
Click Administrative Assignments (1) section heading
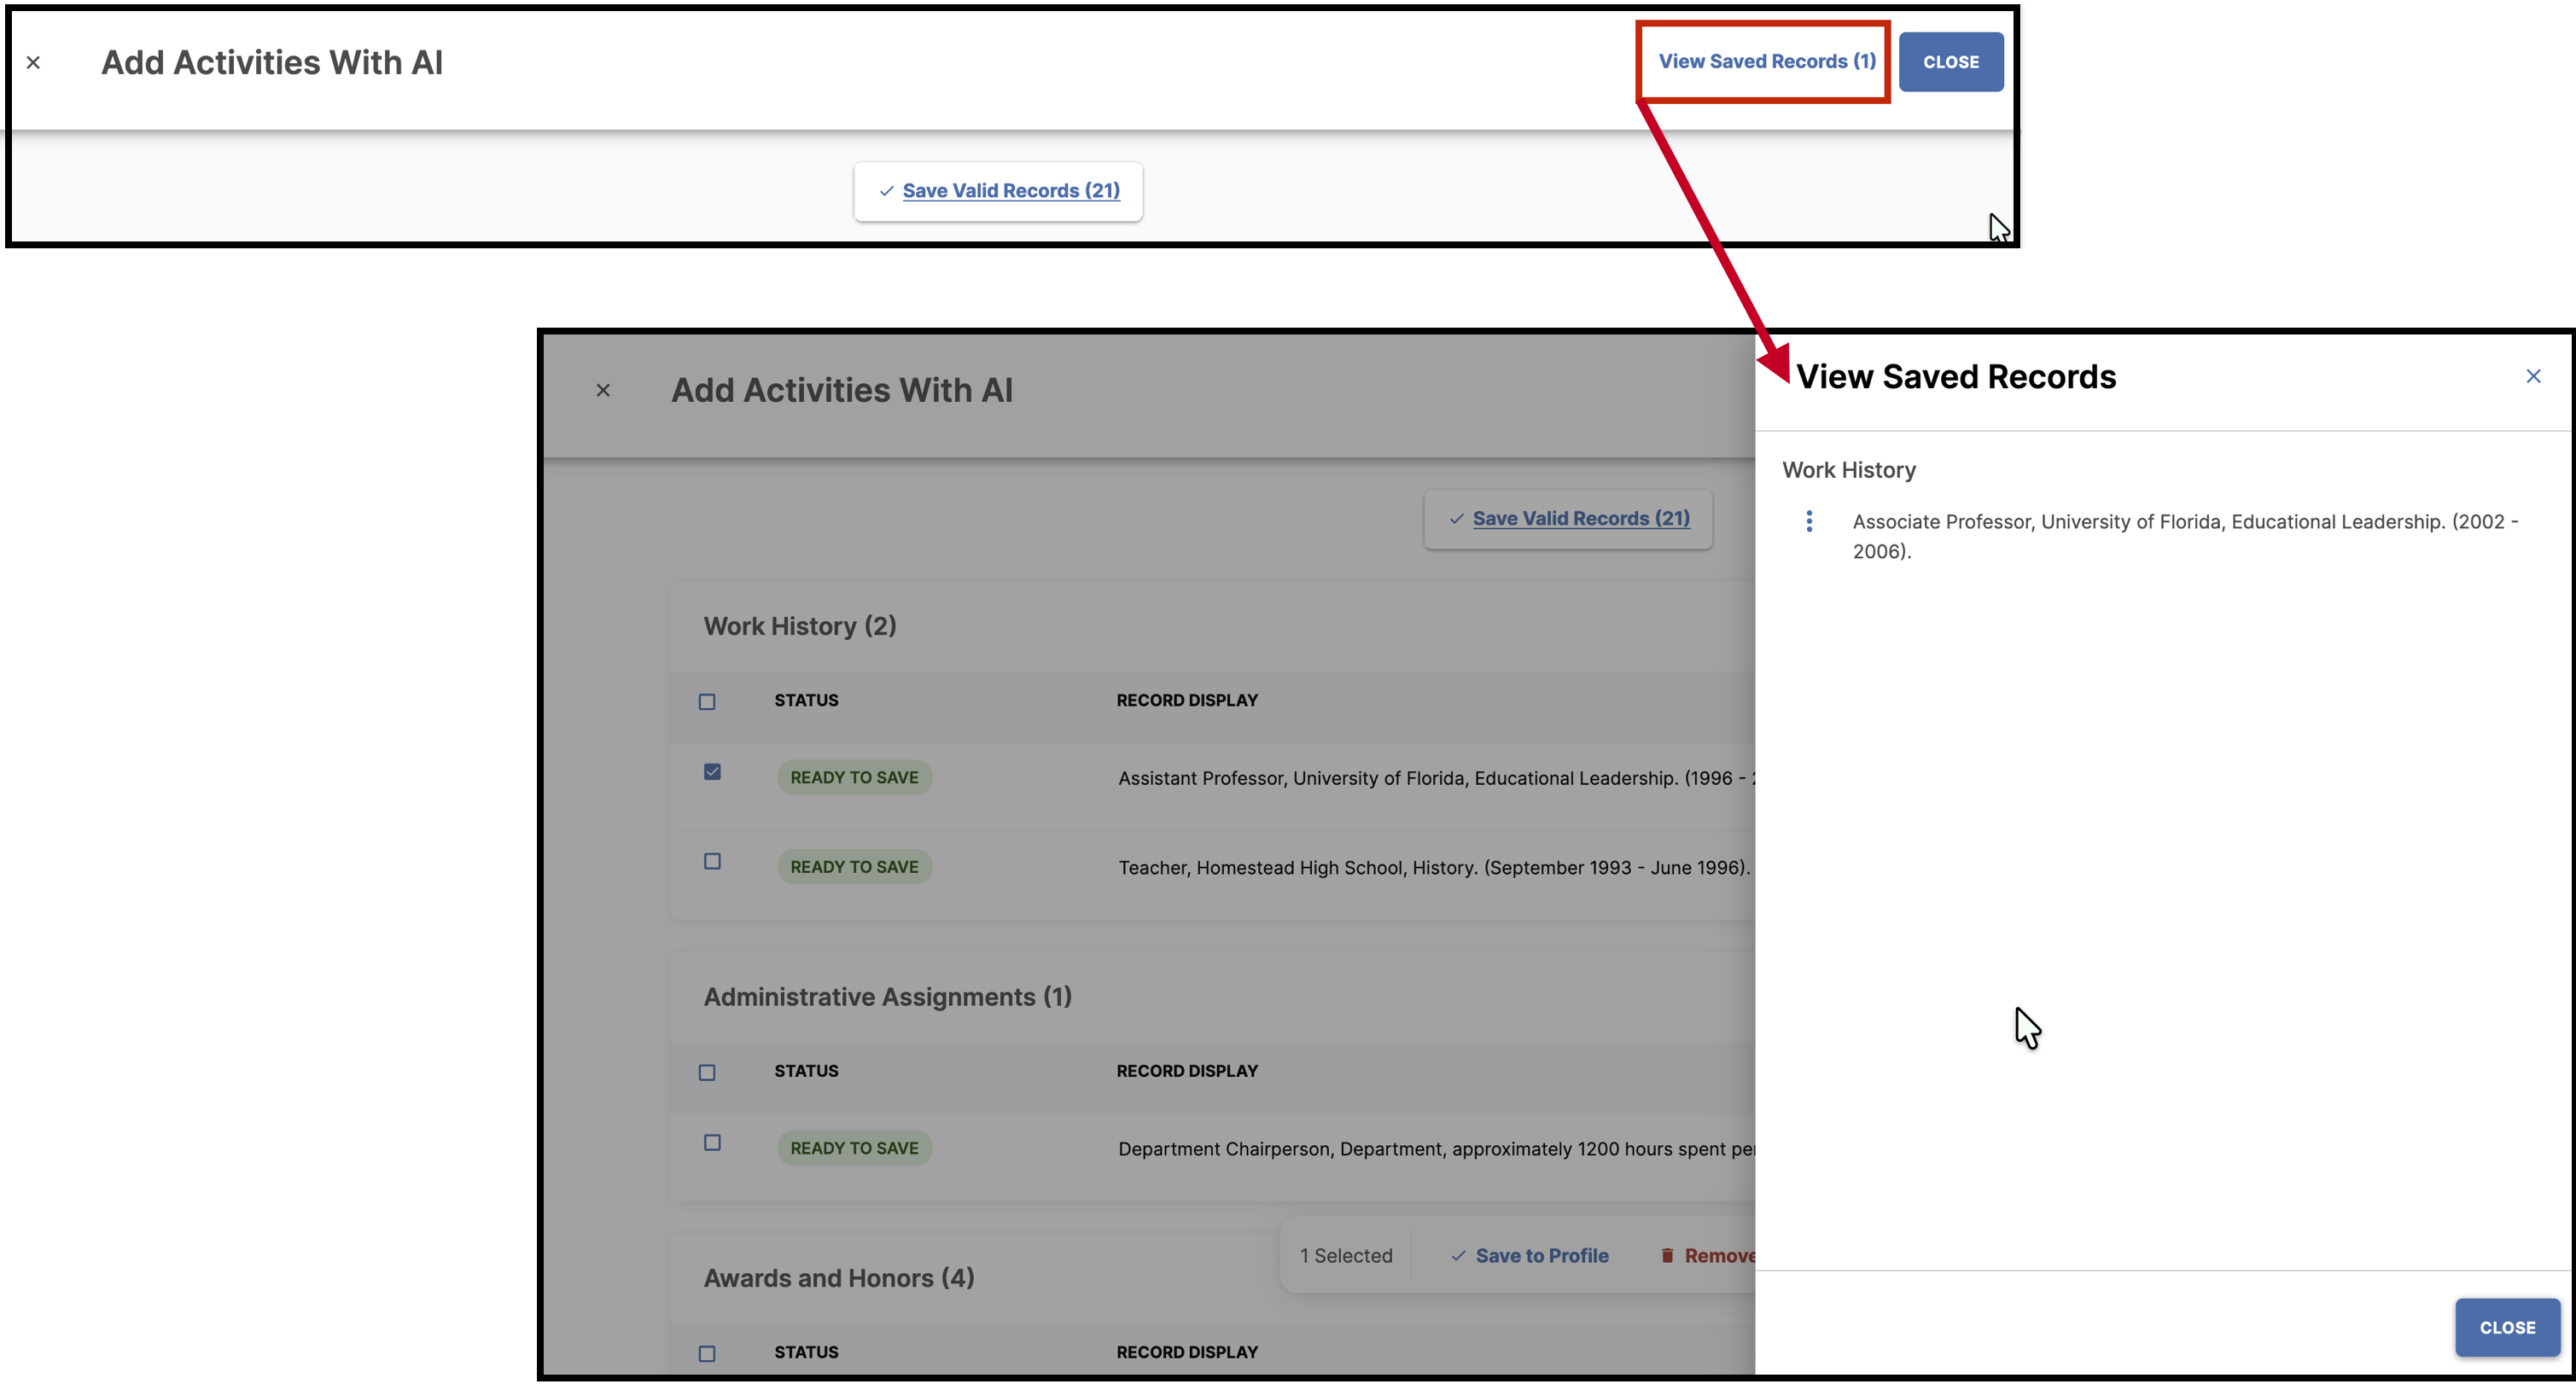pyautogui.click(x=888, y=997)
